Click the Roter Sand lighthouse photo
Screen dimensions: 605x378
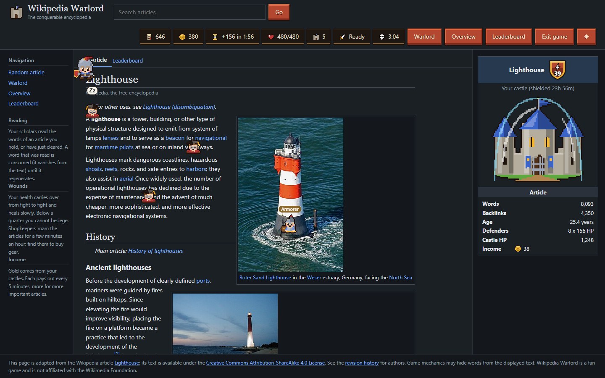(x=291, y=194)
